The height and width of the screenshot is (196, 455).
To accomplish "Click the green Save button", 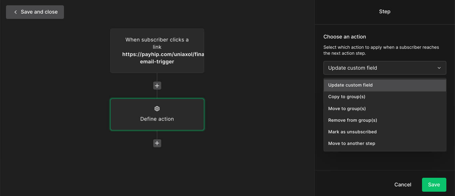I will [434, 185].
